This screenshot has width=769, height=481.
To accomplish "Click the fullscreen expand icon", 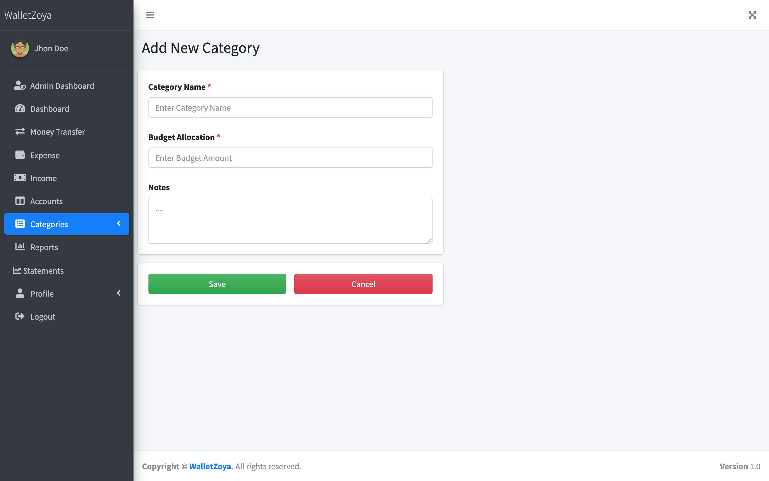I will pyautogui.click(x=752, y=15).
